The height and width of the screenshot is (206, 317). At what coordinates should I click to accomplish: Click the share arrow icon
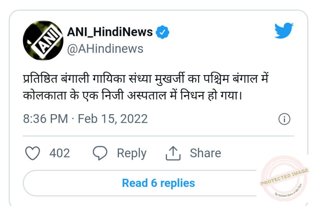(x=173, y=153)
